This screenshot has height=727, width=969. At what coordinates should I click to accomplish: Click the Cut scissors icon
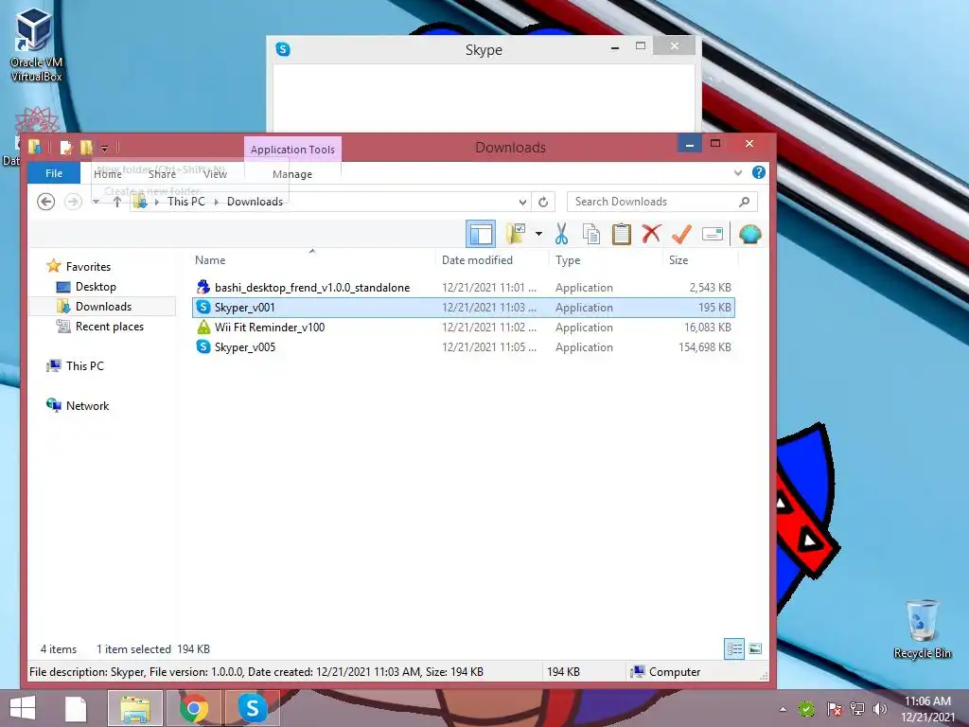tap(561, 234)
